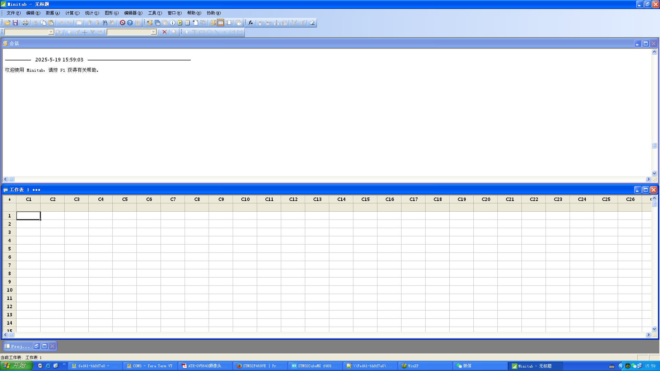This screenshot has width=660, height=371.
Task: Open the fx Calculator toolbar icon
Action: tap(251, 23)
